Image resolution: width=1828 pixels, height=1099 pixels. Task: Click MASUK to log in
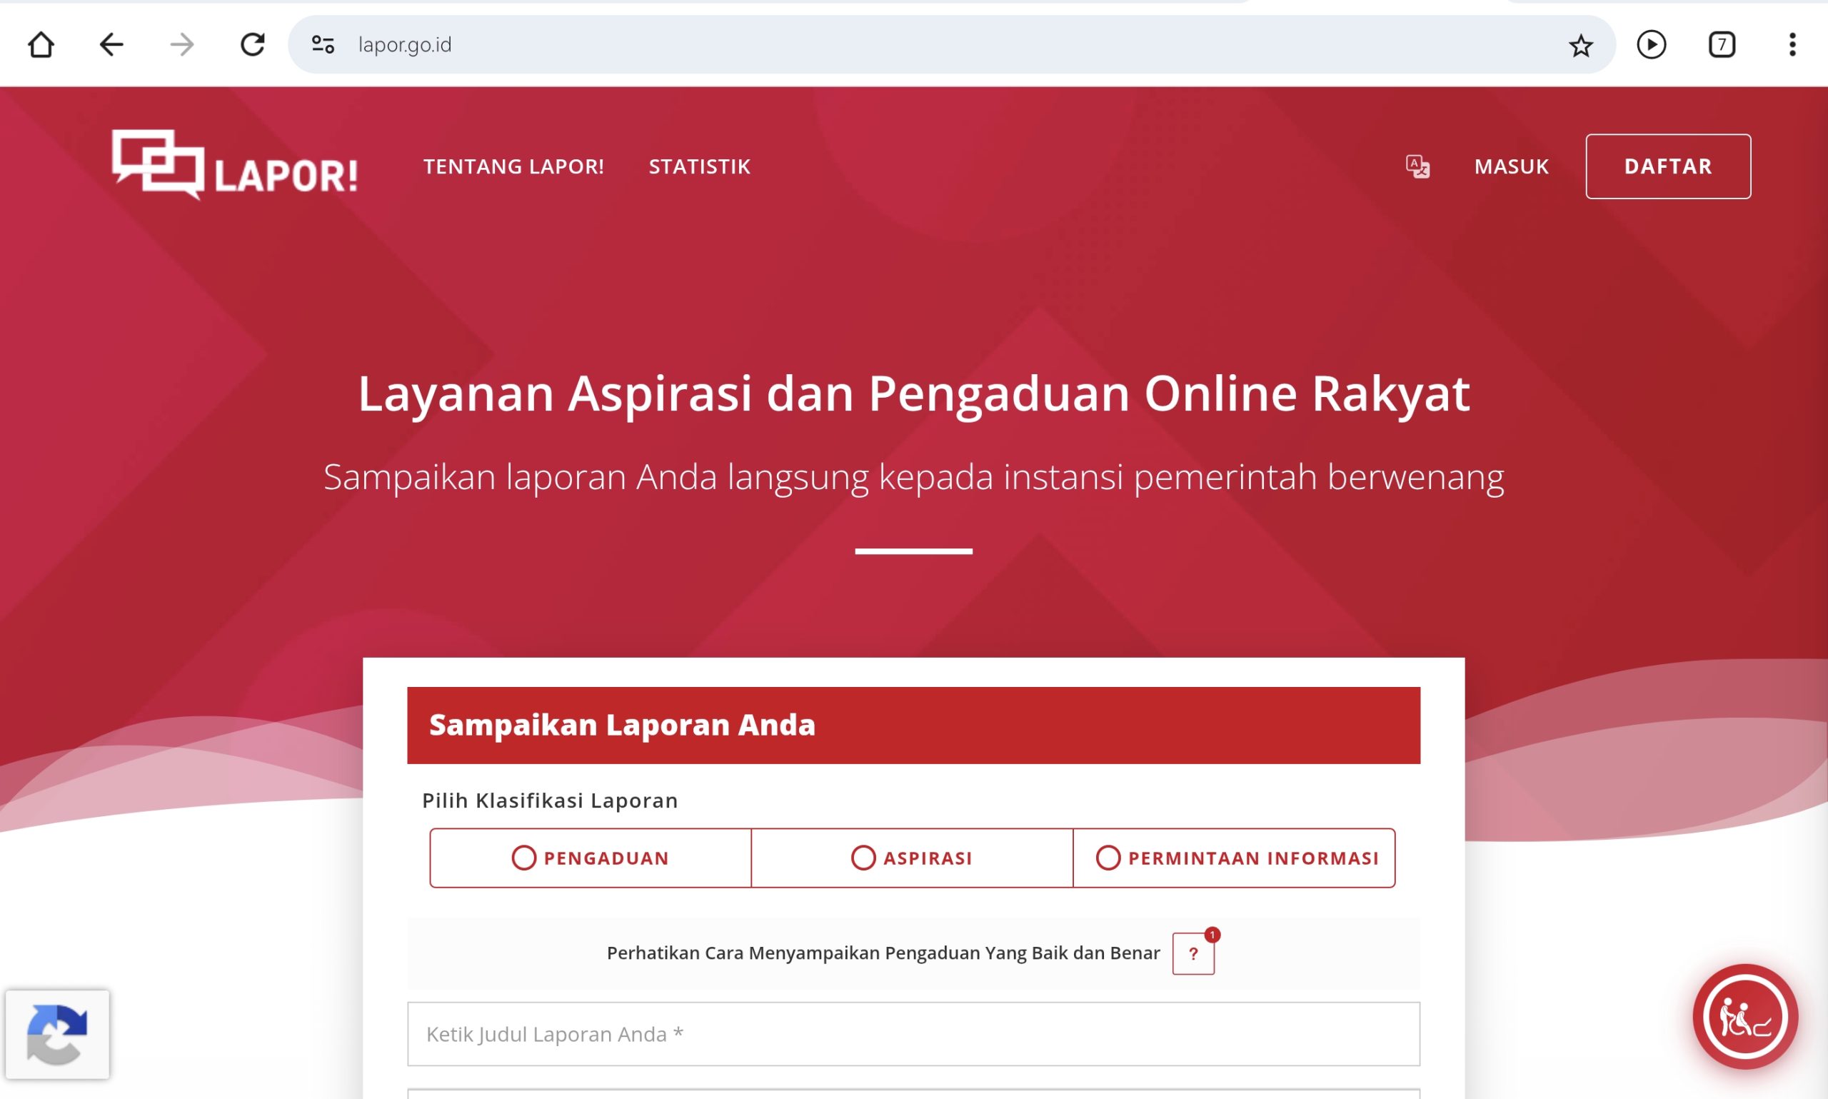pyautogui.click(x=1511, y=166)
